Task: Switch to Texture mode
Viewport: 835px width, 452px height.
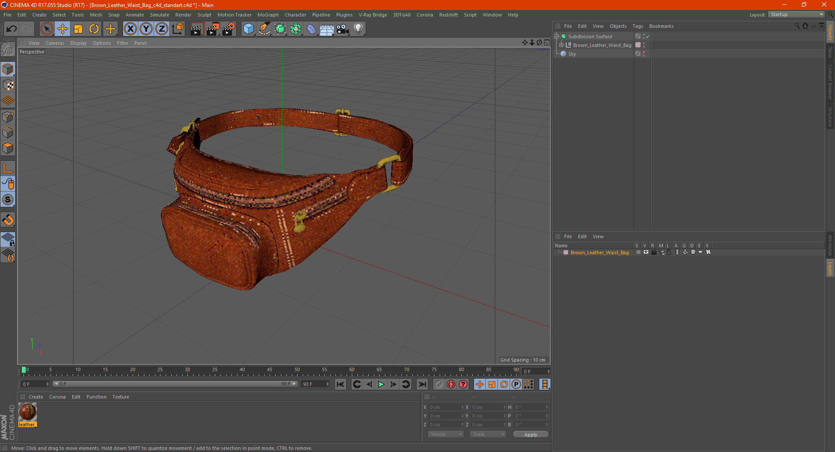Action: [x=8, y=85]
